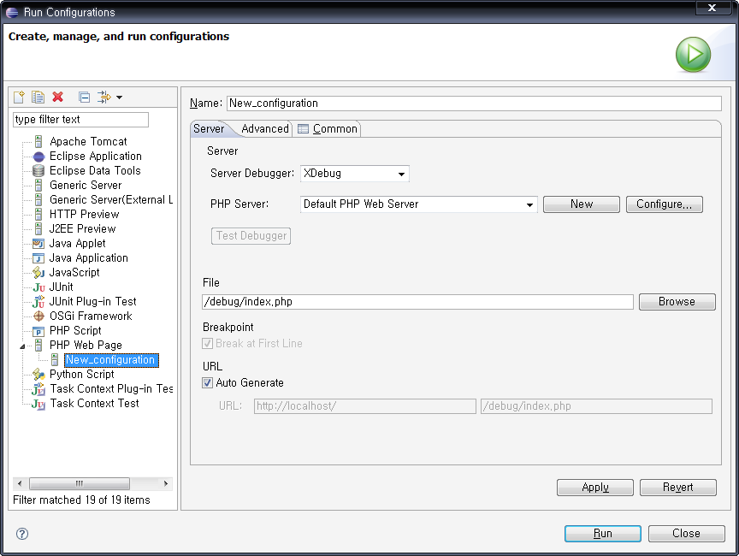This screenshot has width=739, height=556.
Task: Collapse the PHP Web Page tree node
Action: coord(22,346)
